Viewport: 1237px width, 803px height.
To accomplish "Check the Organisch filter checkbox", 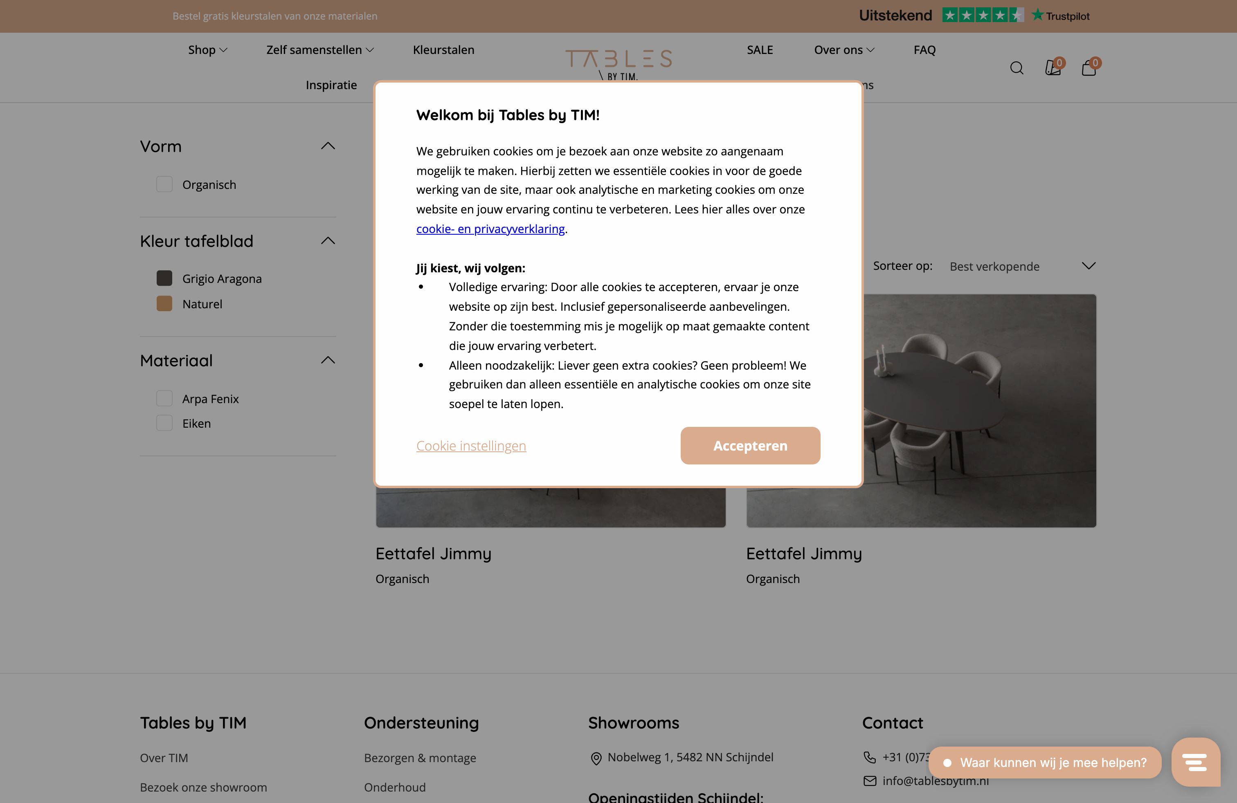I will (164, 184).
